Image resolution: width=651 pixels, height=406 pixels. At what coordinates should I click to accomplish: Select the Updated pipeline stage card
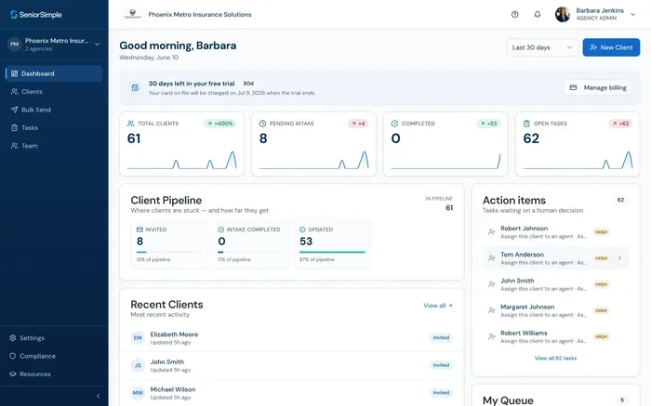pyautogui.click(x=332, y=244)
